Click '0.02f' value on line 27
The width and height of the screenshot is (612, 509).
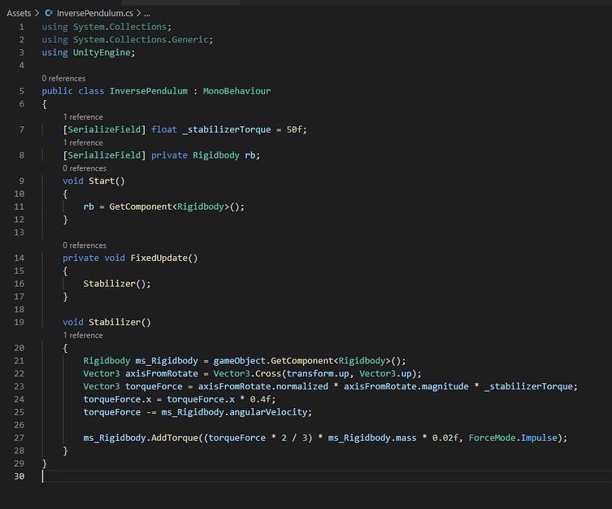[x=445, y=438]
